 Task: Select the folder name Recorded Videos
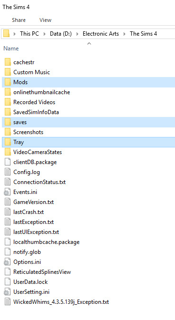tap(34, 102)
